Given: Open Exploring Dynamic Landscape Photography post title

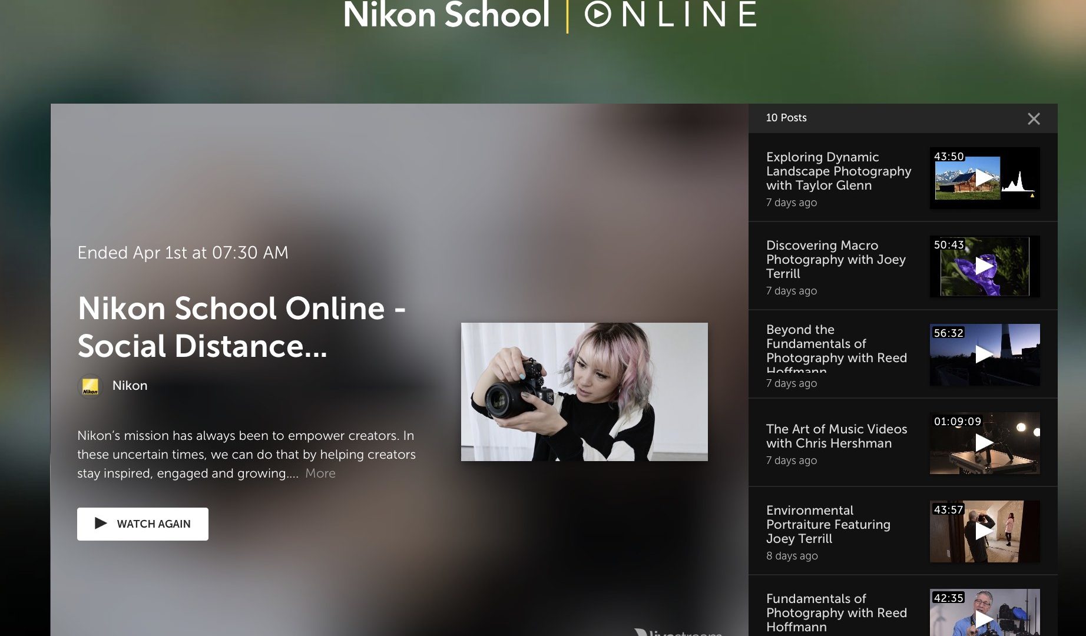Looking at the screenshot, I should [x=838, y=171].
